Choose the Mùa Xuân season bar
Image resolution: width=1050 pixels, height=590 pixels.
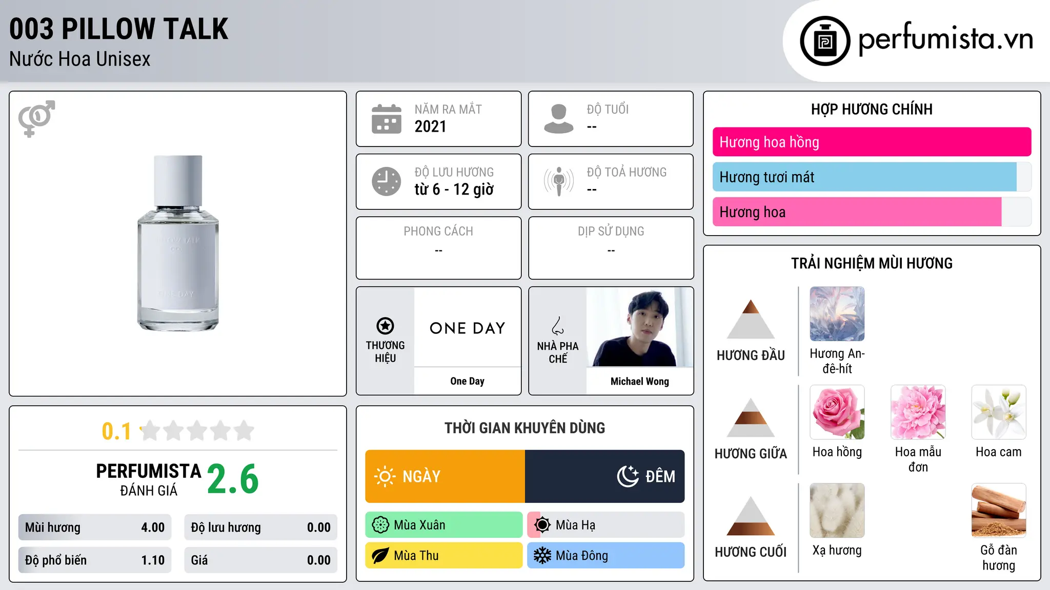tap(444, 525)
